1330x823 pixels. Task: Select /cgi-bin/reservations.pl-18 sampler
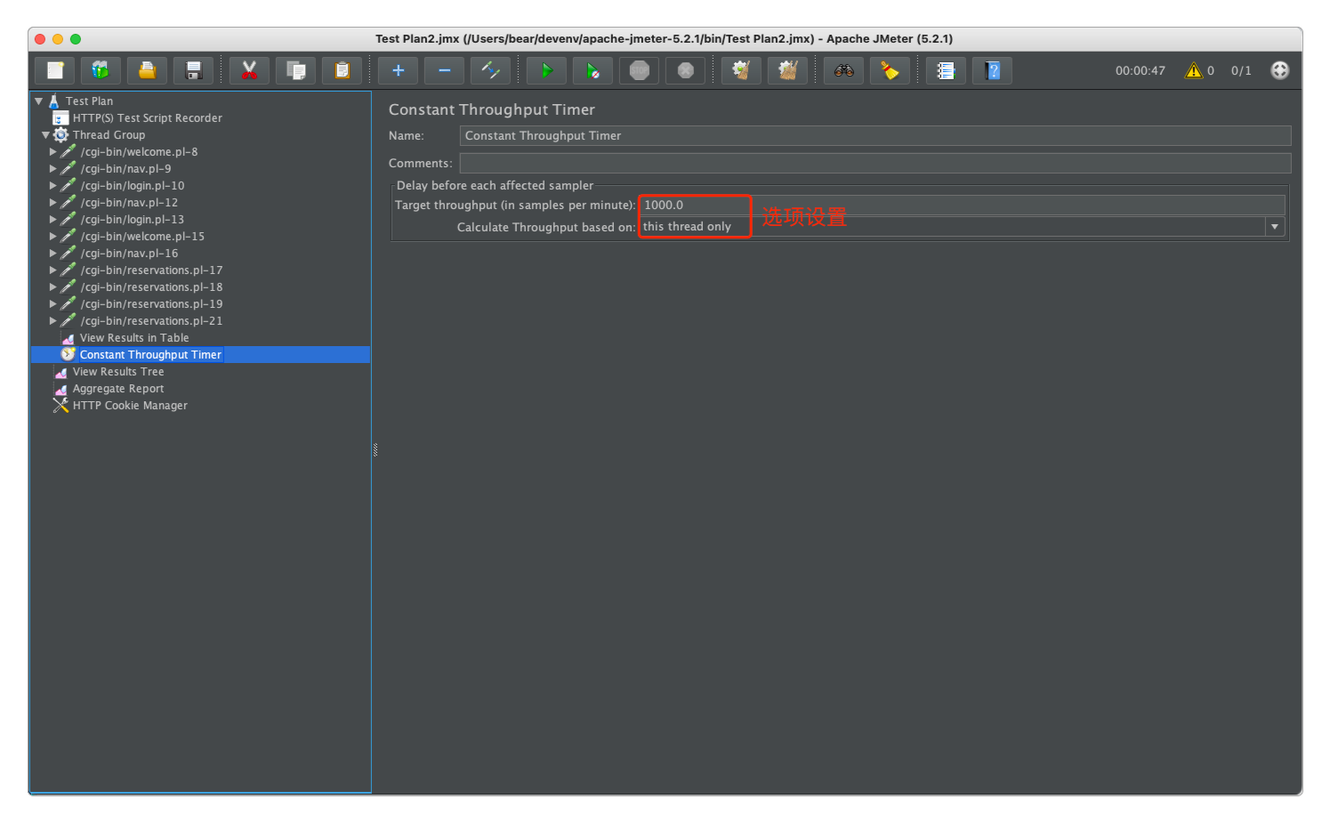pos(151,287)
